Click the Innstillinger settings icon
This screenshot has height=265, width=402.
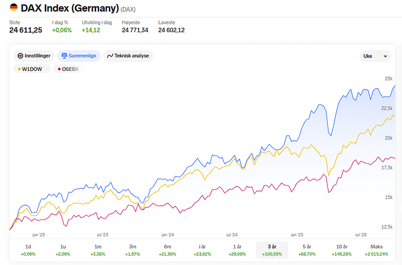[20, 56]
